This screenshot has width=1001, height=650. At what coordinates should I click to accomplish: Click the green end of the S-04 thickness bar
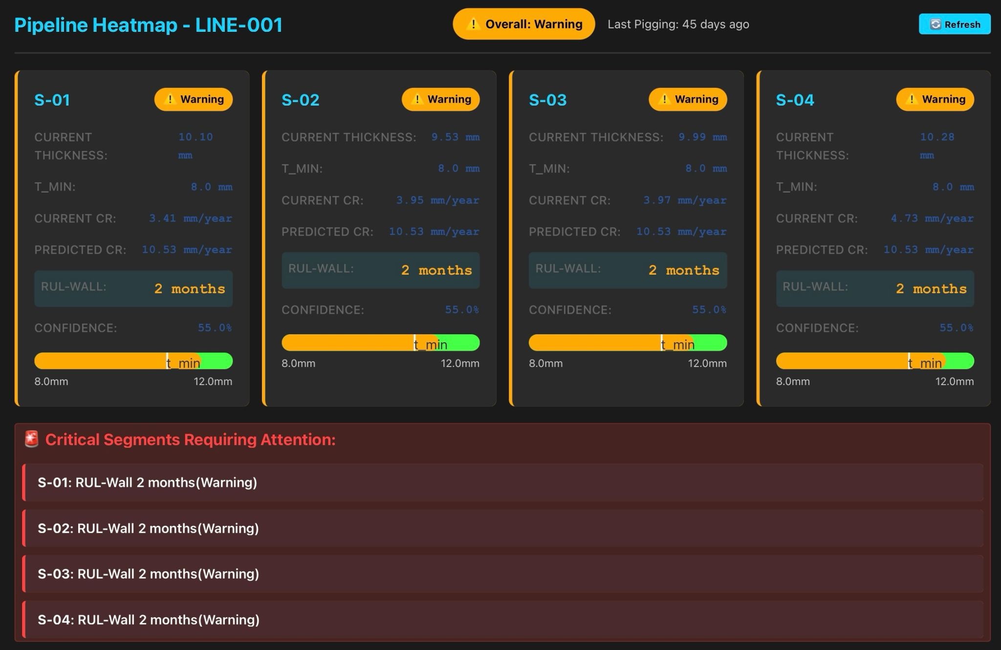point(960,361)
